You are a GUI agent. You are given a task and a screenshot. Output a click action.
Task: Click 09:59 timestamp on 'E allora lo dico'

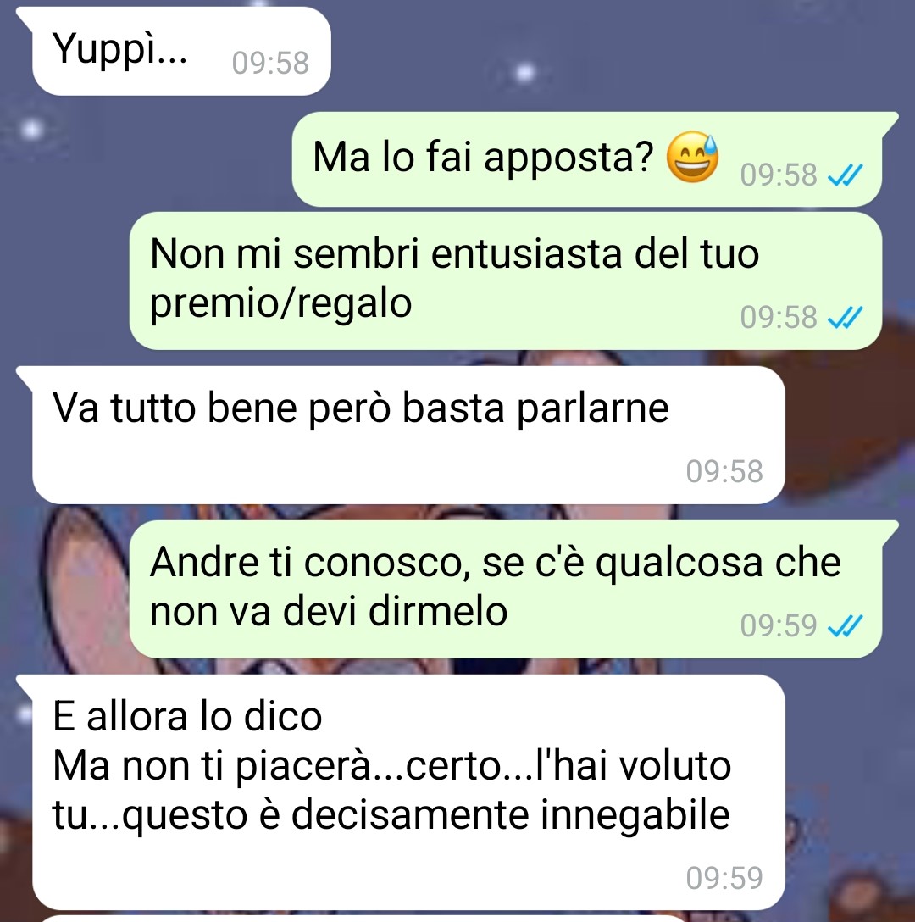coord(724,878)
